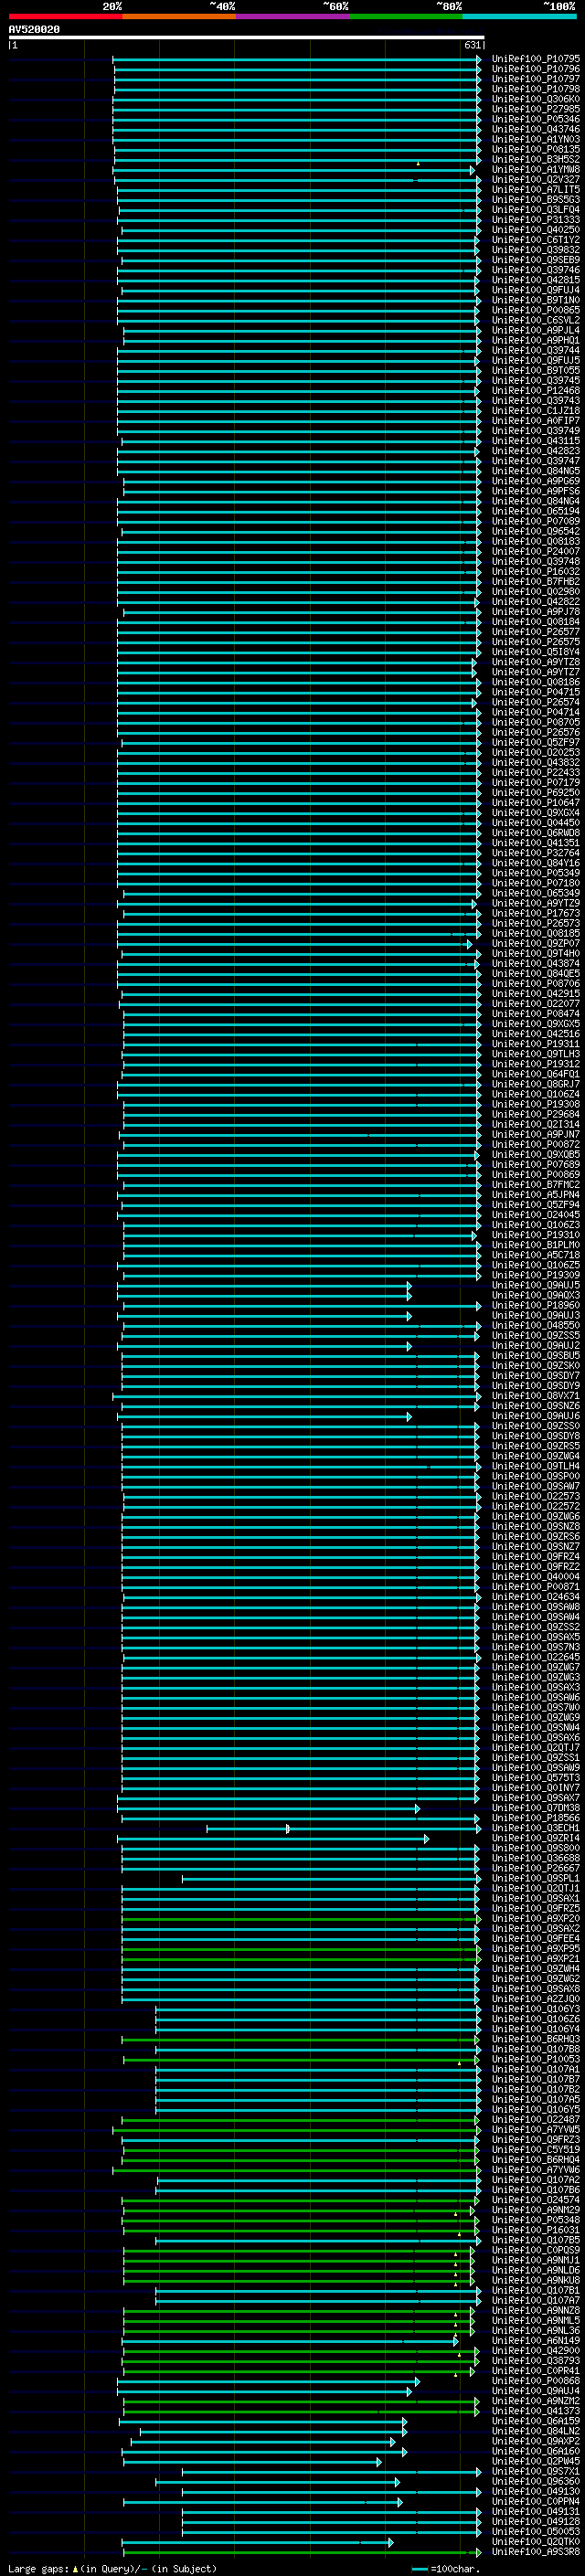Select the UniRef100_P26574 label

pos(535,702)
